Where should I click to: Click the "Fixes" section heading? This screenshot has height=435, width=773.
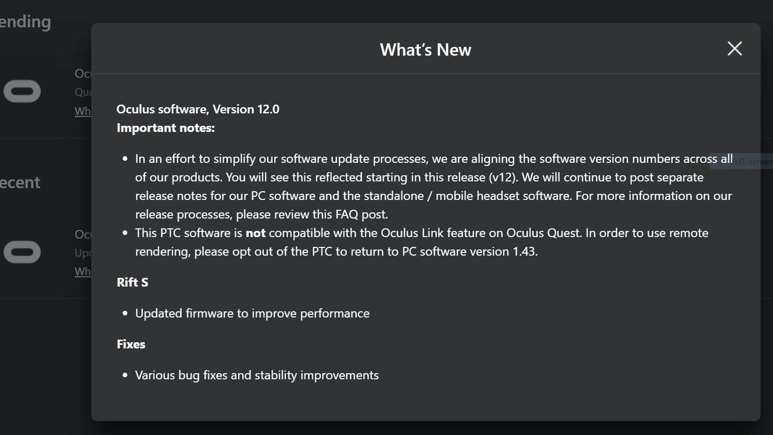pyautogui.click(x=131, y=344)
